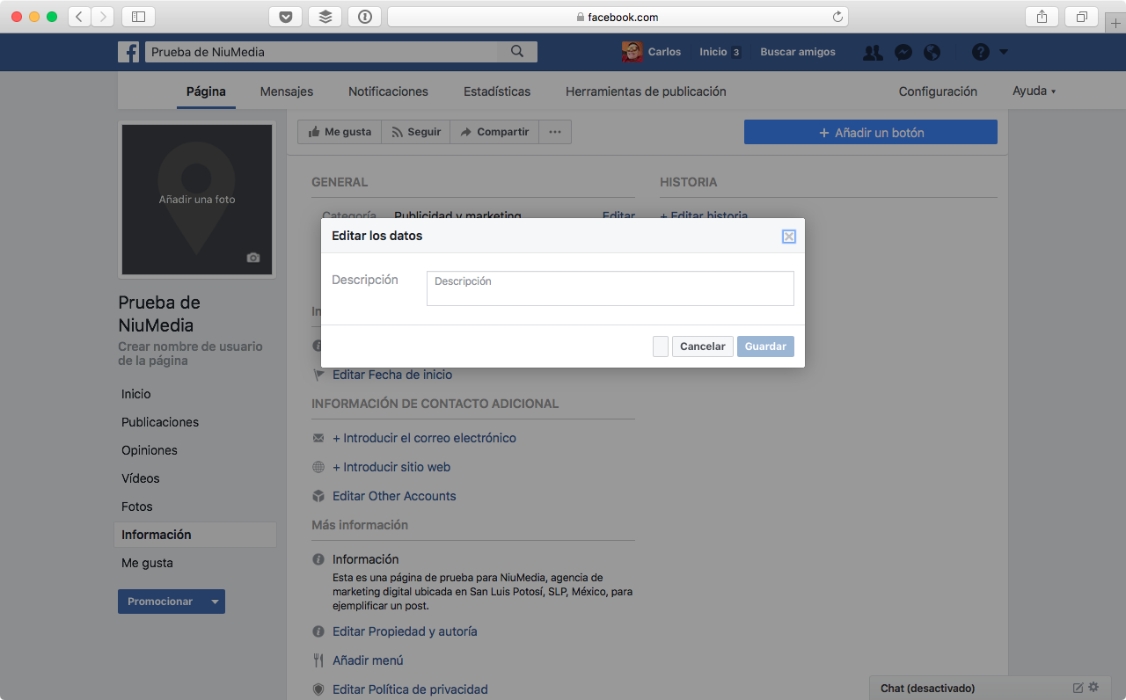This screenshot has height=700, width=1126.
Task: Select Inicio in the page sidebar
Action: [x=136, y=394]
